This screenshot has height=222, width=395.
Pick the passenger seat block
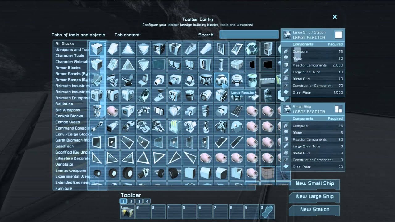tap(143, 80)
